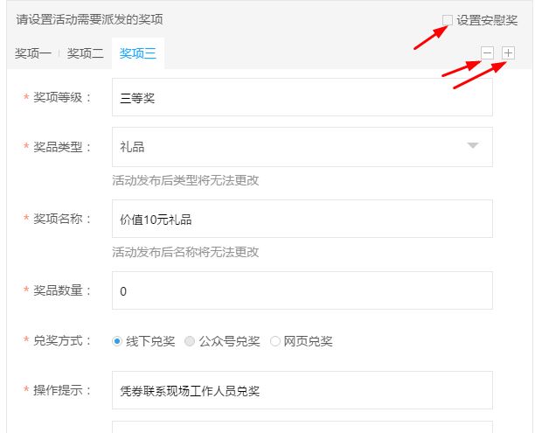Screen dimensions: 535x433
Task: Switch to the 奖项二 tab
Action: coord(86,53)
